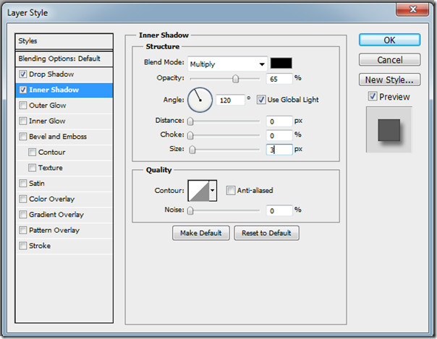Select the Stroke style label

click(40, 246)
